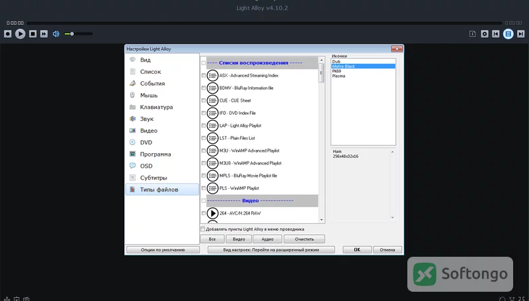Click the LAP playlist icon

(212, 125)
